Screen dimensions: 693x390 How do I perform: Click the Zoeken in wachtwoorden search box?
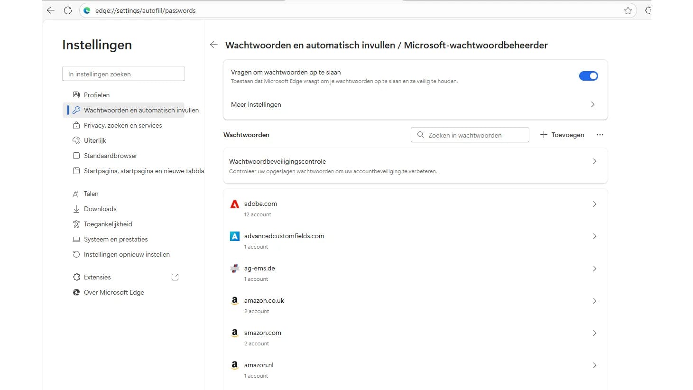[x=470, y=135]
